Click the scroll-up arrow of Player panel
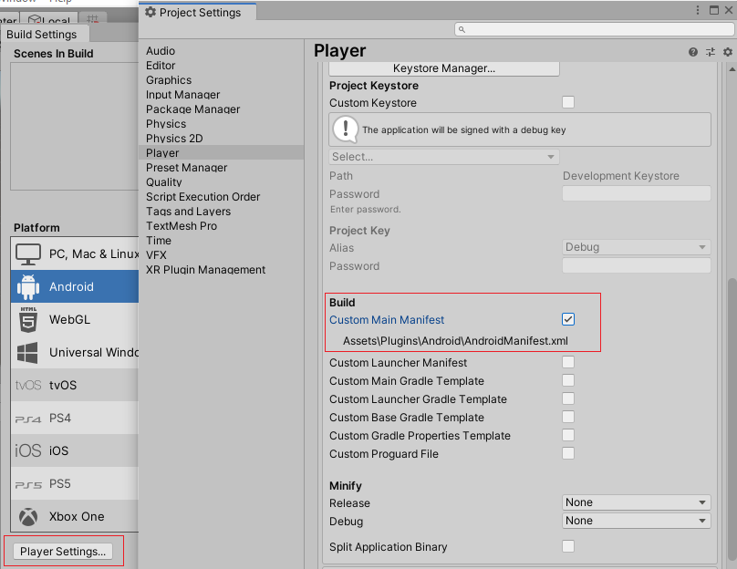 tap(732, 69)
